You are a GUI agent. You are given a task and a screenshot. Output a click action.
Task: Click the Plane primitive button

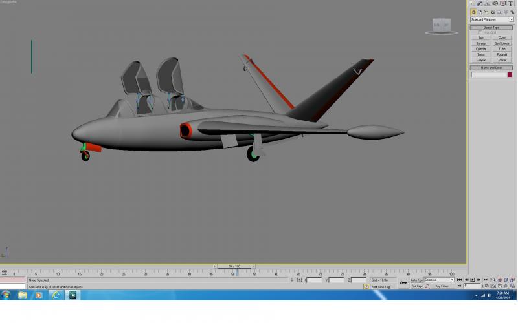[x=502, y=60]
